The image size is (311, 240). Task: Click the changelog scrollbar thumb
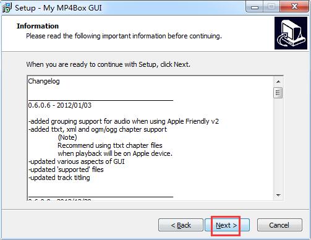coord(278,93)
